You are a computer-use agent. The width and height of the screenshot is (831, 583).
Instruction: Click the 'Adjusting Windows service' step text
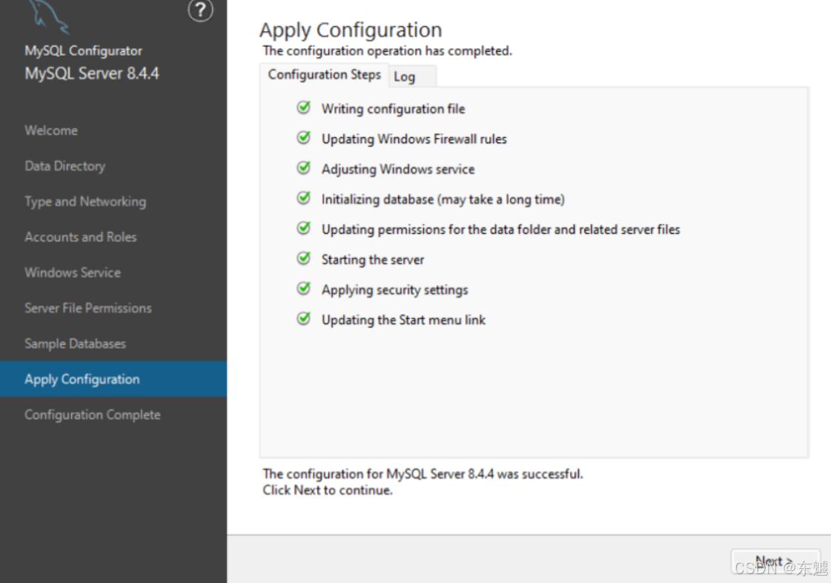point(398,169)
